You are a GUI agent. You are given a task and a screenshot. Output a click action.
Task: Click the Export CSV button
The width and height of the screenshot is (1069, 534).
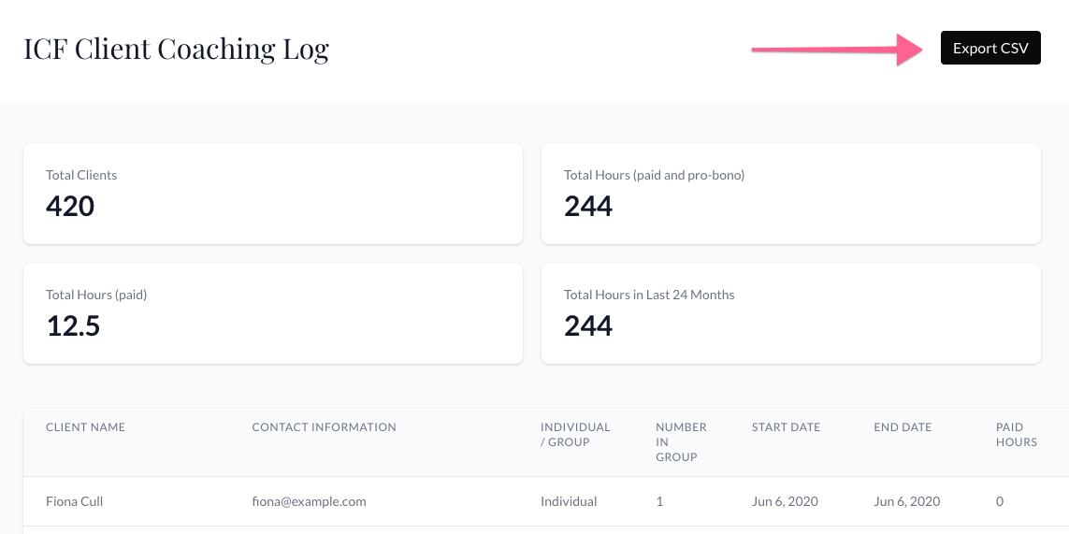990,49
